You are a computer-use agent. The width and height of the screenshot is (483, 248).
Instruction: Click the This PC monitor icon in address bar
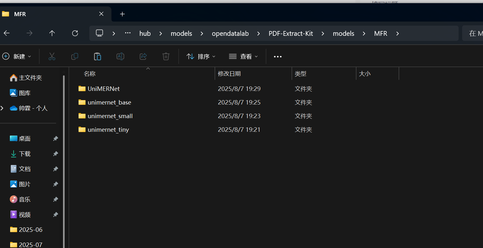click(x=99, y=33)
